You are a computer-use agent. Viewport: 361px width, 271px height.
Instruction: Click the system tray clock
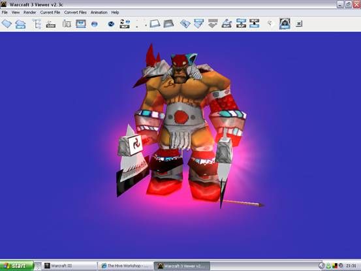point(351,266)
